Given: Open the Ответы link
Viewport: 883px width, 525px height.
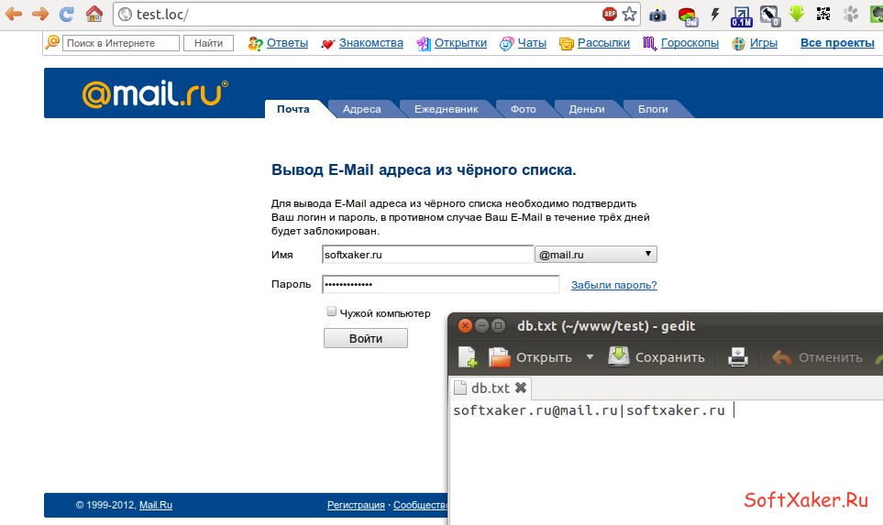Looking at the screenshot, I should point(287,43).
